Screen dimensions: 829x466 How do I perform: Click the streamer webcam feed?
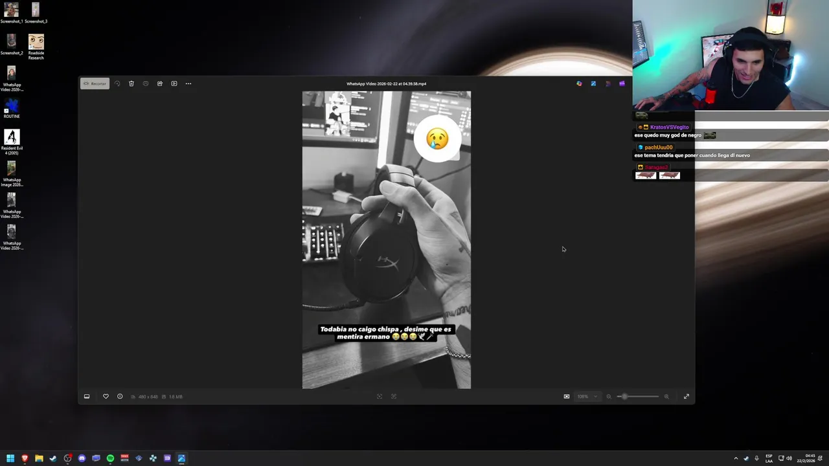(731, 56)
